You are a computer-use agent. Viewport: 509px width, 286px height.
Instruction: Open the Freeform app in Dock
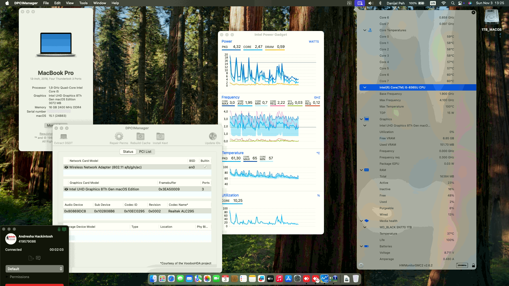coord(261,279)
